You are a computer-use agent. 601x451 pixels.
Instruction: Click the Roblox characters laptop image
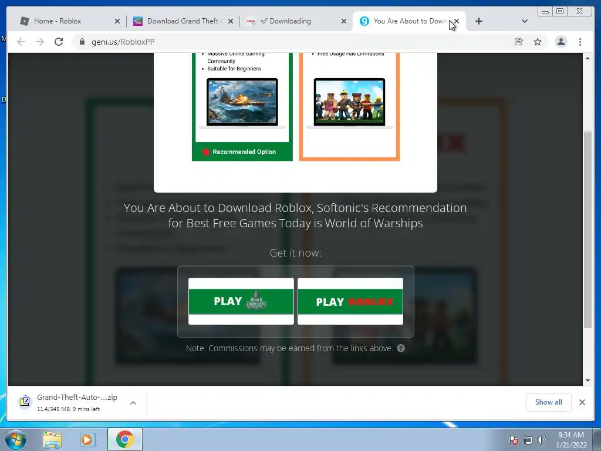pos(349,103)
